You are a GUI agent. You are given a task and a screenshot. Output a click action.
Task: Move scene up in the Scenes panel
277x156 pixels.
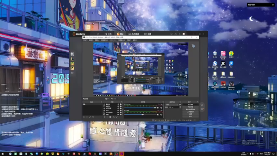(x=90, y=117)
